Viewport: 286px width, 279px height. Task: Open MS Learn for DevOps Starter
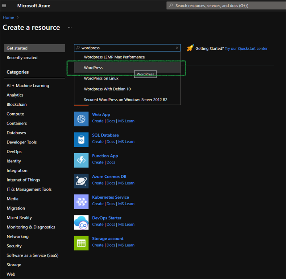coord(126,225)
